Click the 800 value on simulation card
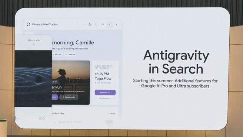 point(42,119)
